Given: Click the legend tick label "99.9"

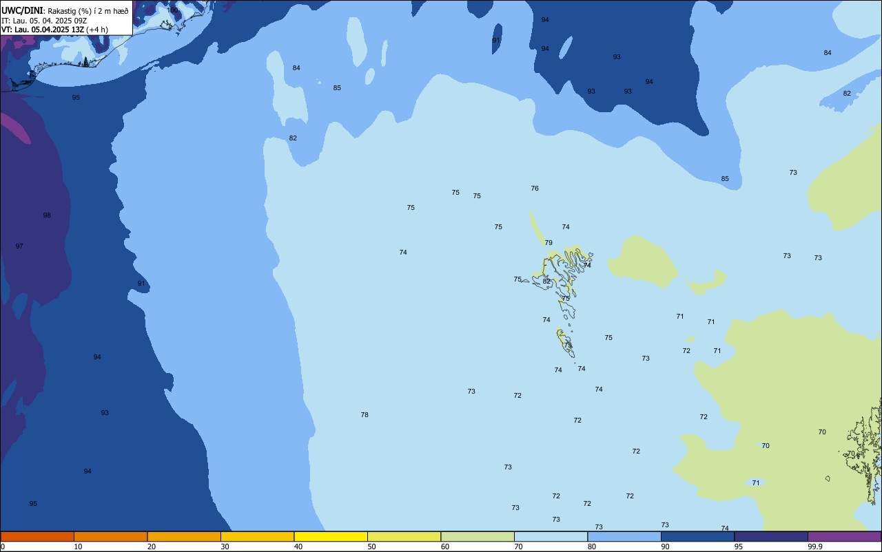Looking at the screenshot, I should tap(815, 546).
